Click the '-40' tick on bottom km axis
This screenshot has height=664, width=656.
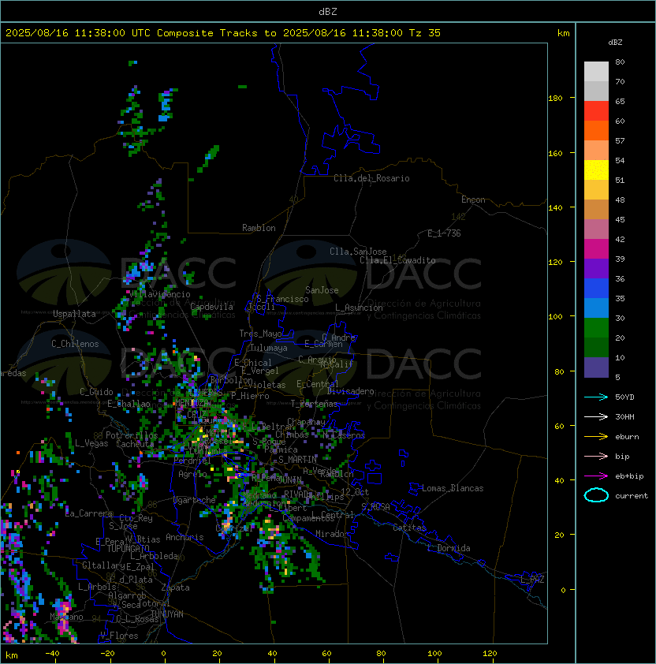tap(52, 654)
